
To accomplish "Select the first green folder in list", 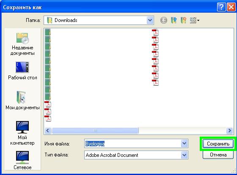I will pyautogui.click(x=48, y=32).
